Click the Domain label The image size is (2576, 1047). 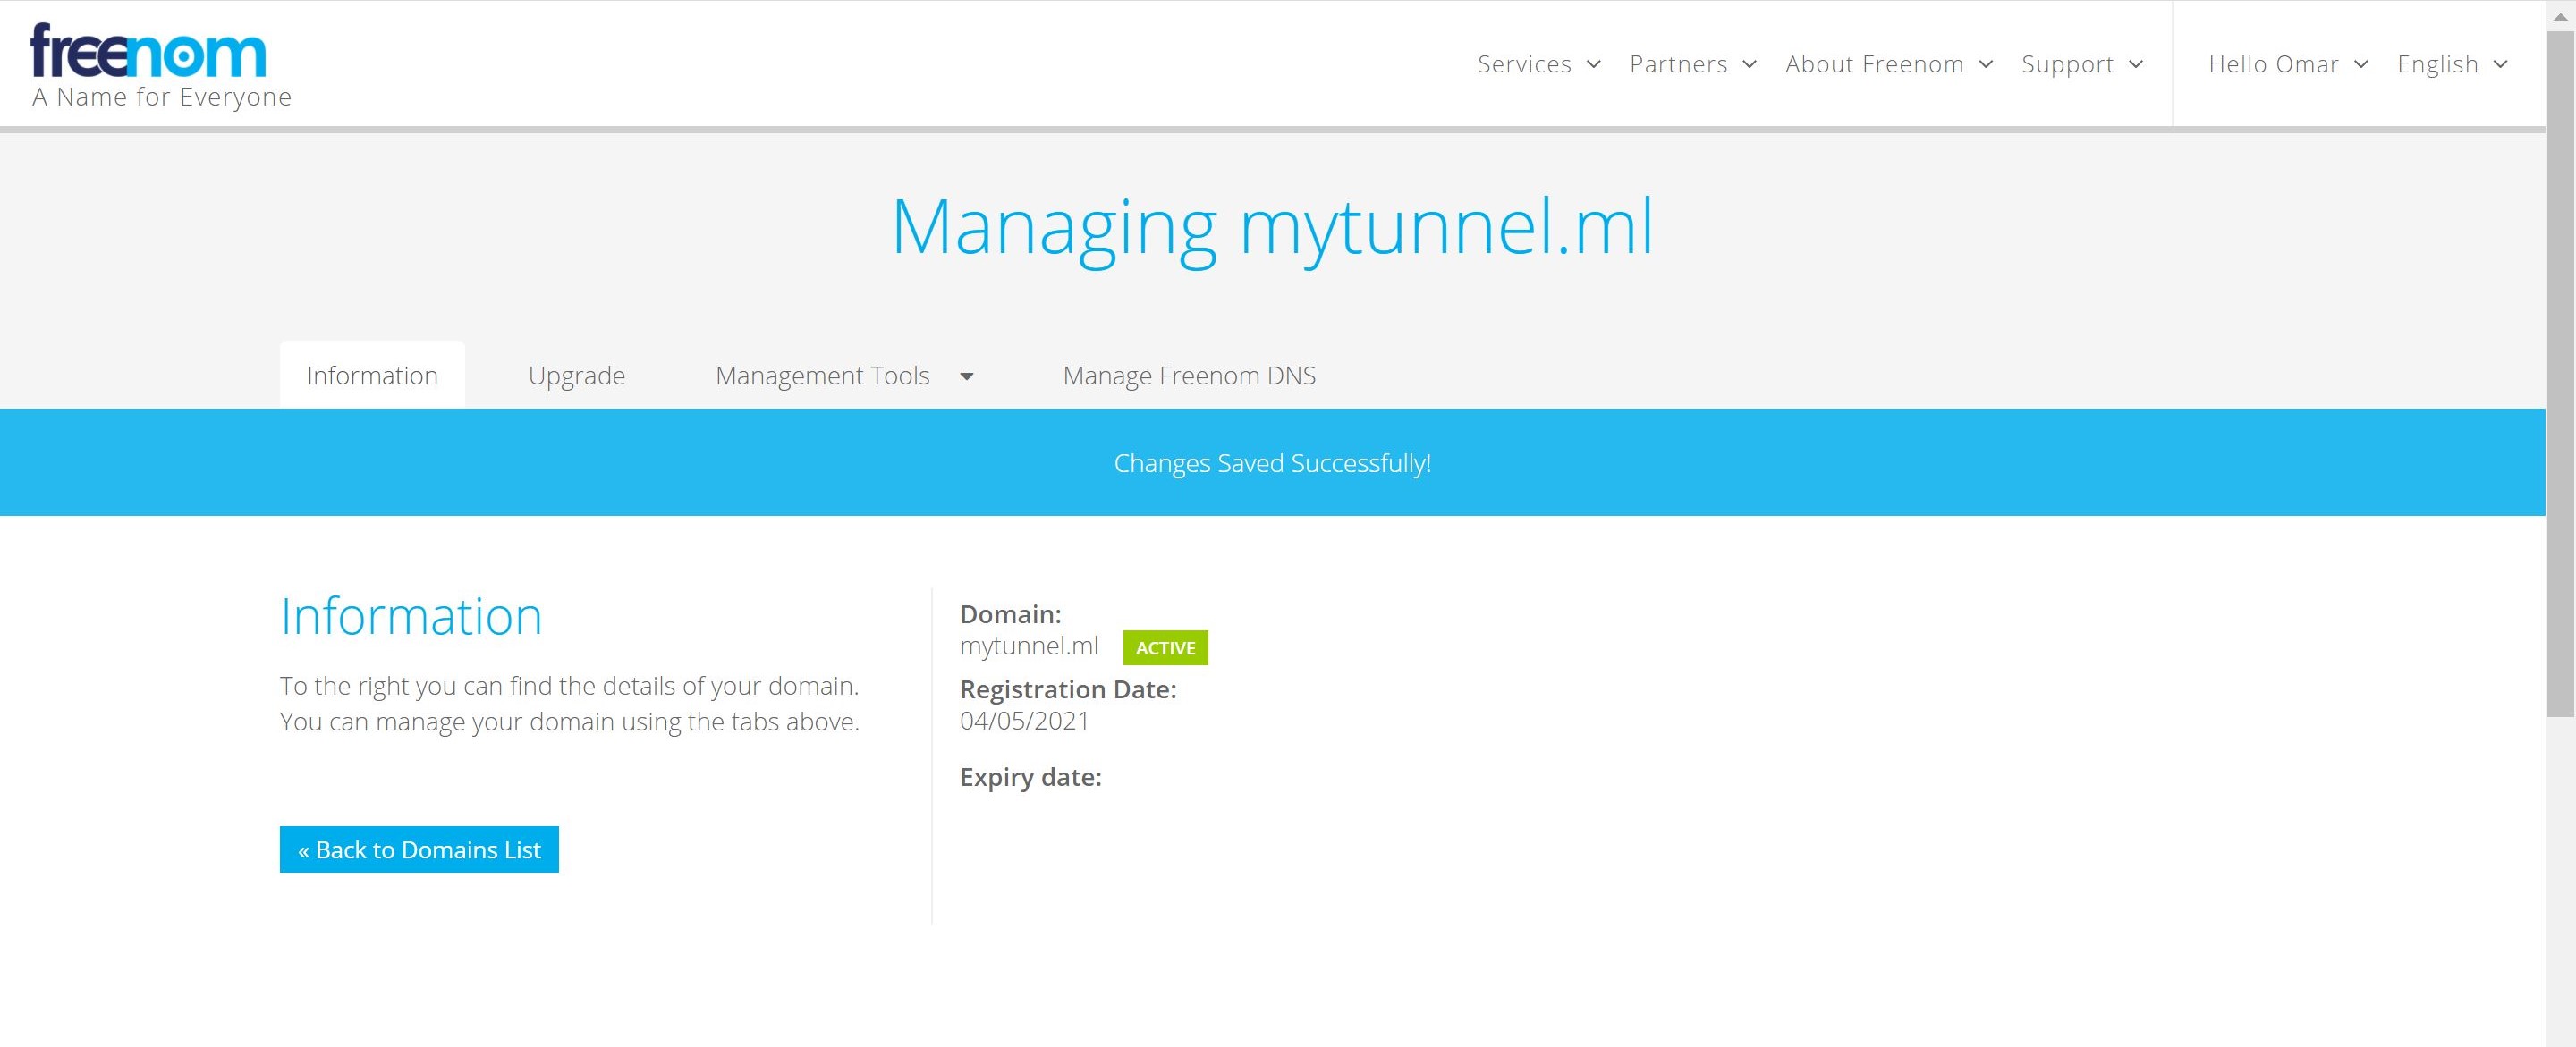click(1011, 614)
